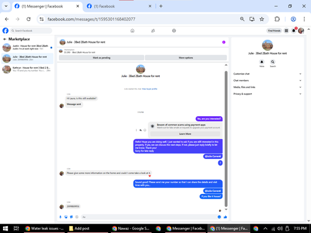Open the Justin House for rent conversation
The image size is (311, 233).
point(27,47)
